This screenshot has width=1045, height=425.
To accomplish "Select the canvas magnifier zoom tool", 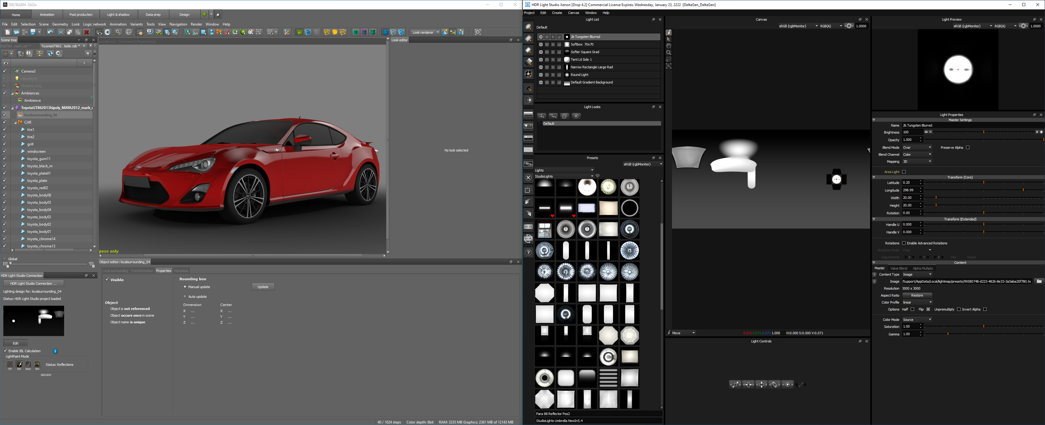I will 669,52.
